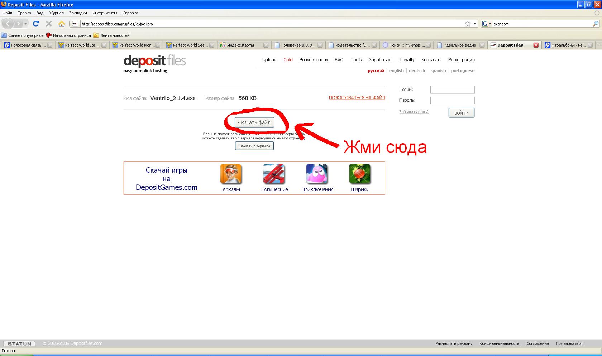602x356 pixels.
Task: Switch site language to spanish
Action: point(438,71)
